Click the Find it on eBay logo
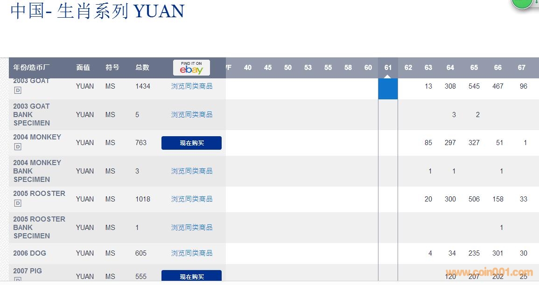 tap(191, 68)
